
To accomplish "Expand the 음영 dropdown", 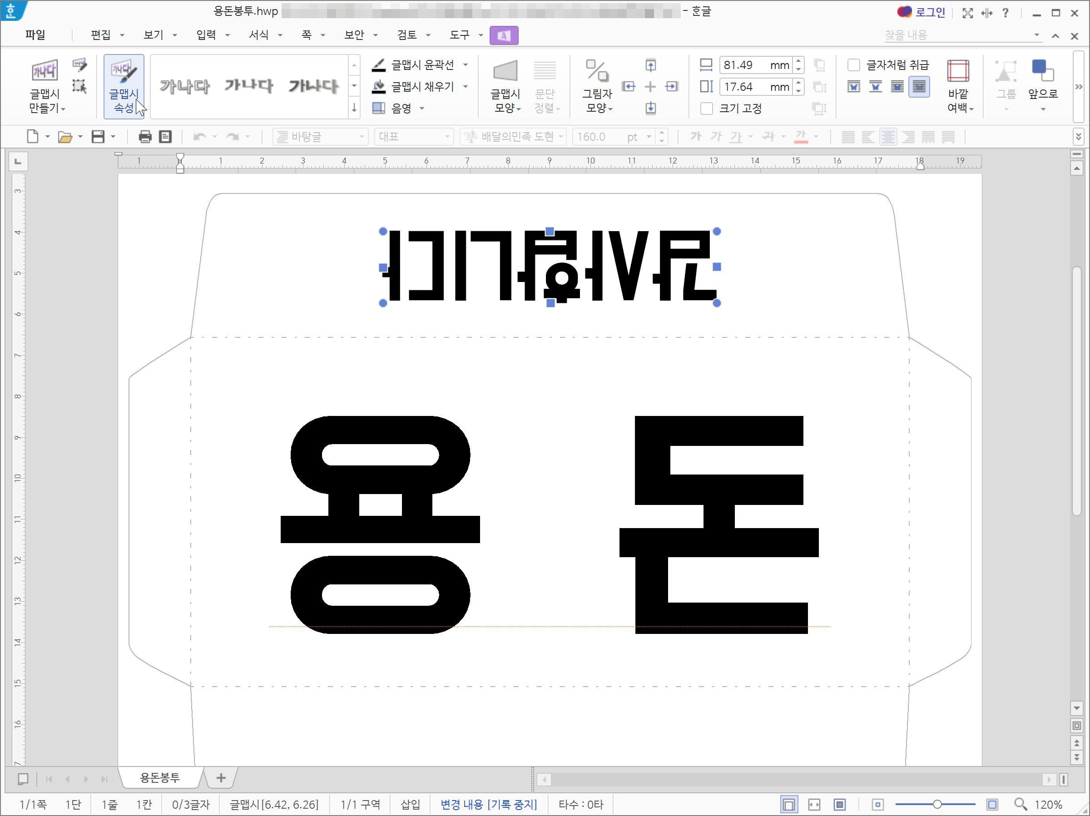I will click(x=422, y=109).
